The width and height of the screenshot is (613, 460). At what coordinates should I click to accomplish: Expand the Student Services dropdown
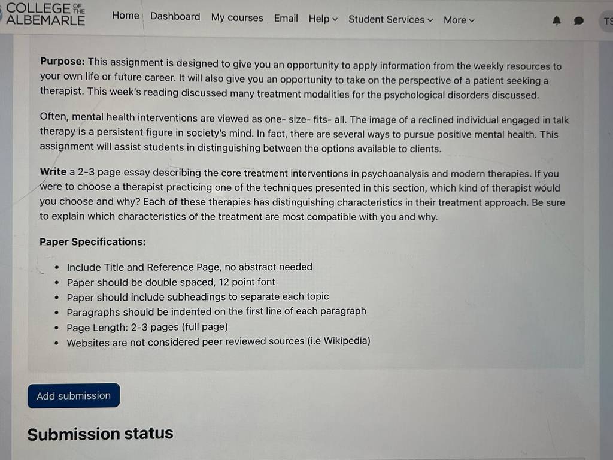[x=390, y=20]
